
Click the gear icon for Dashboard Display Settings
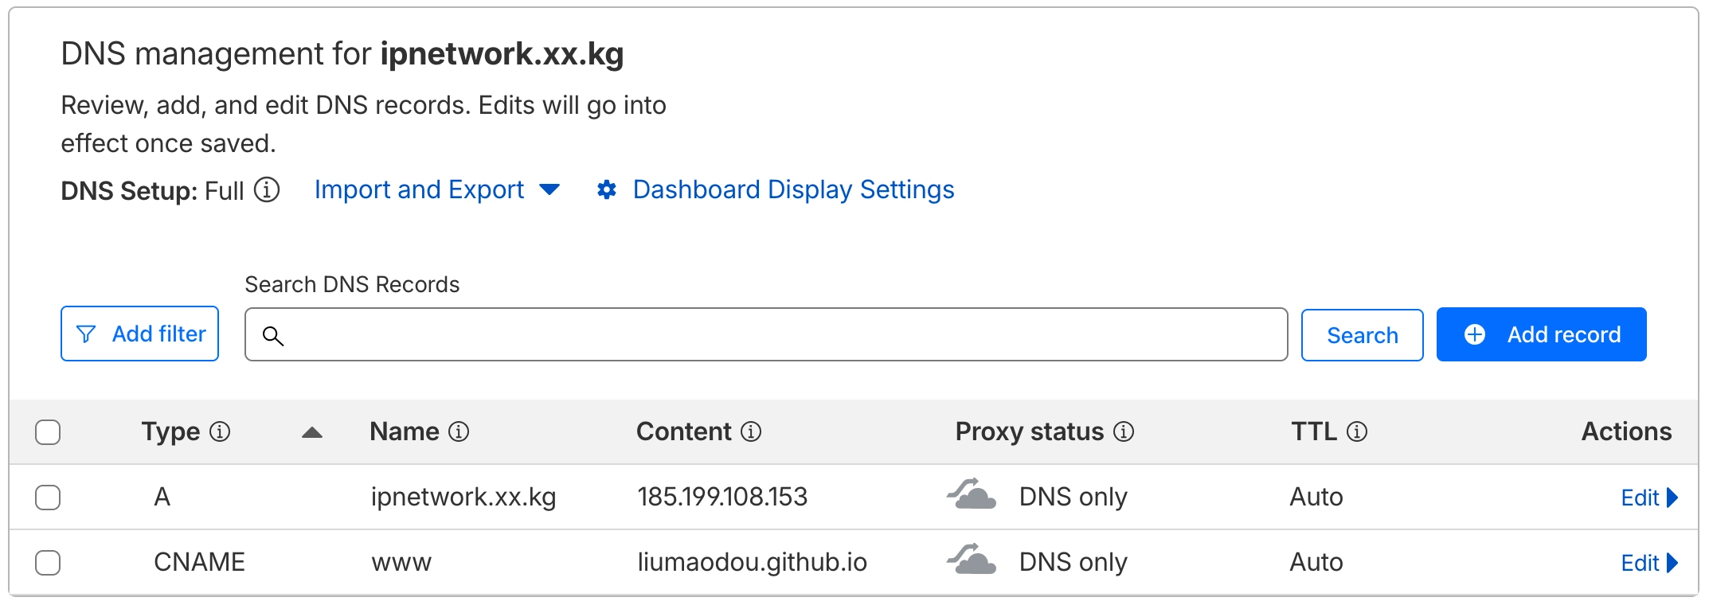pyautogui.click(x=607, y=189)
